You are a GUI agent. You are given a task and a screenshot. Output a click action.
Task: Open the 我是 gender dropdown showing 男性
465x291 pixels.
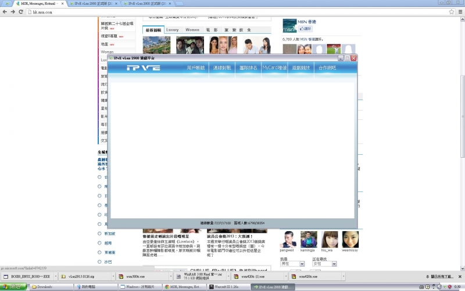(x=292, y=264)
